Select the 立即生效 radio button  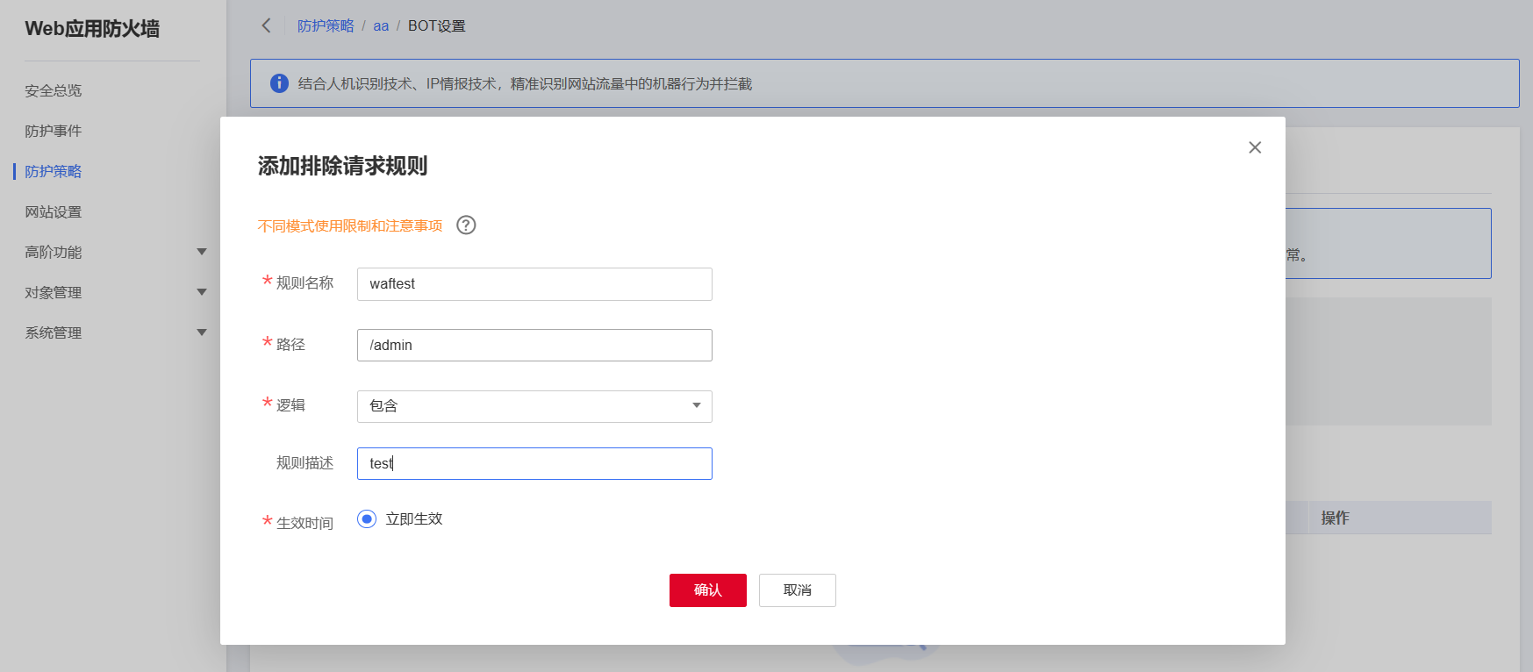click(367, 519)
